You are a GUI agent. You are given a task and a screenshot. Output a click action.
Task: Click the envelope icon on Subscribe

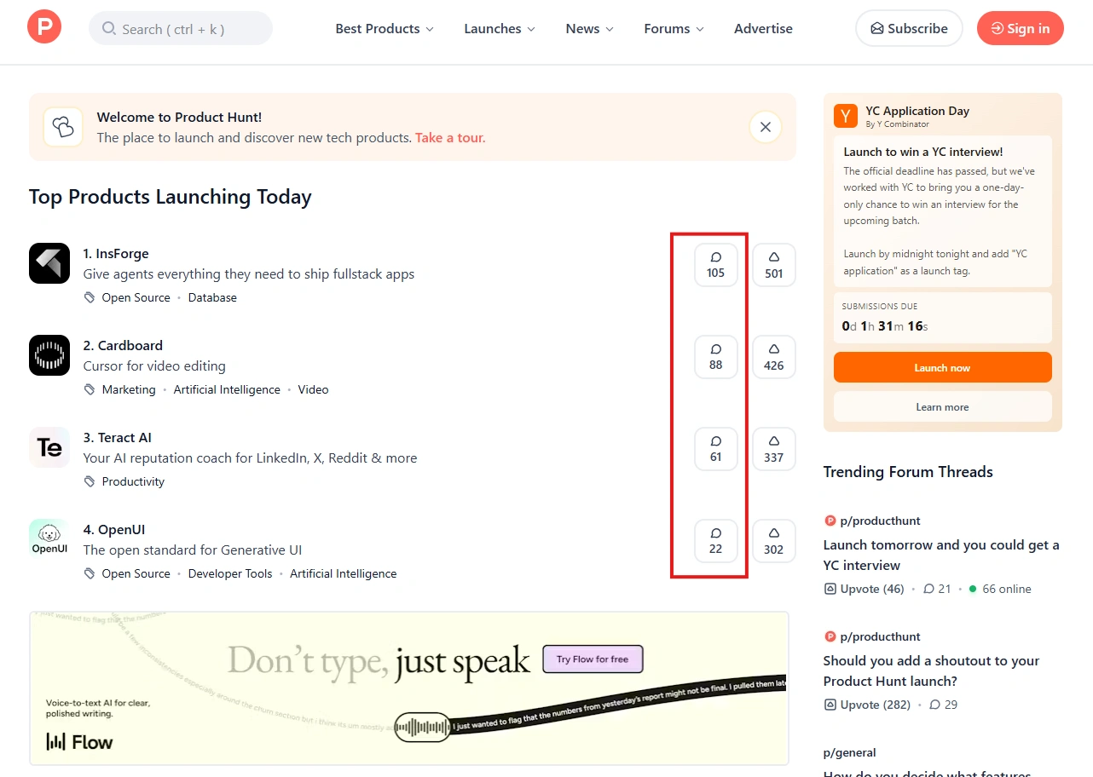click(877, 28)
